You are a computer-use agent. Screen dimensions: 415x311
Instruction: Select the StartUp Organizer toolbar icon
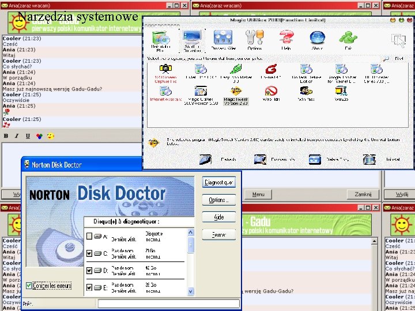coord(192,41)
